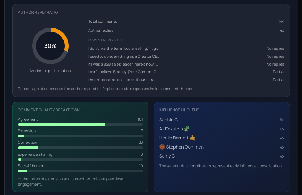Click the 4x count for Heath Barnett
This screenshot has width=302, height=195.
282,138
